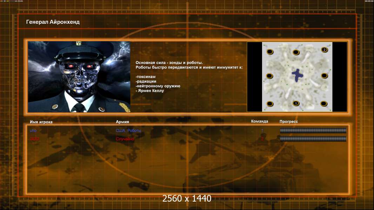Click team number 1 in the blue row

[x=262, y=131]
